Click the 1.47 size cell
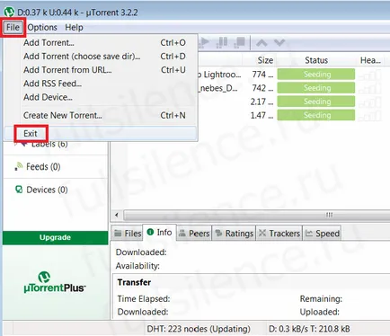 pos(261,115)
